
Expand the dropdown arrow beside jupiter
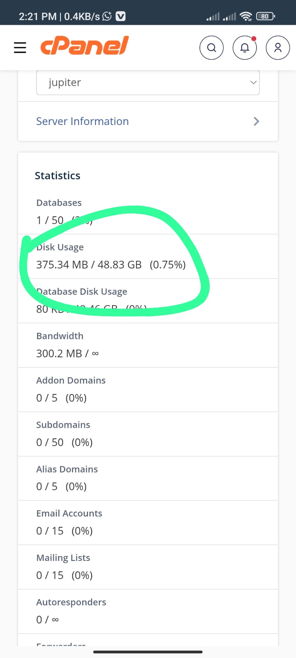253,82
